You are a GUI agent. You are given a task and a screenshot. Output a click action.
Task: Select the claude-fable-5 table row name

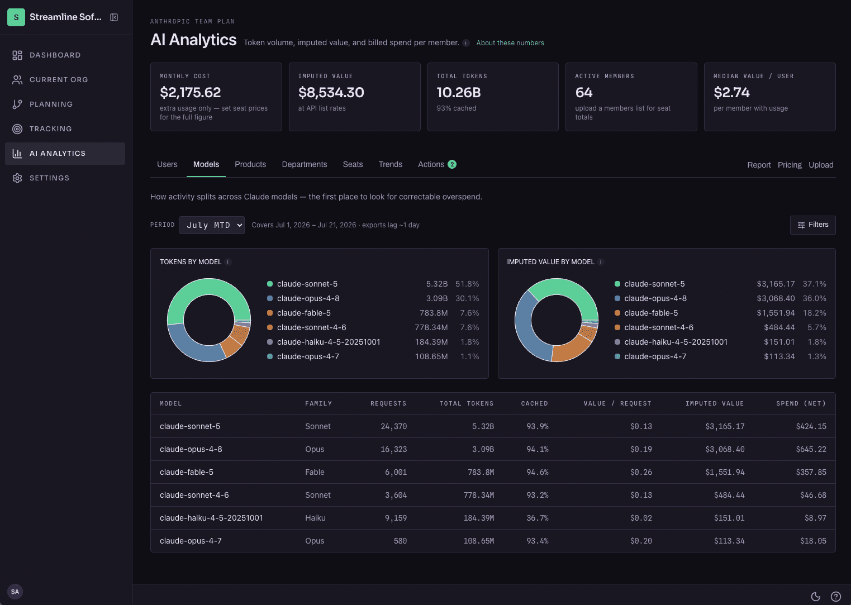(187, 472)
